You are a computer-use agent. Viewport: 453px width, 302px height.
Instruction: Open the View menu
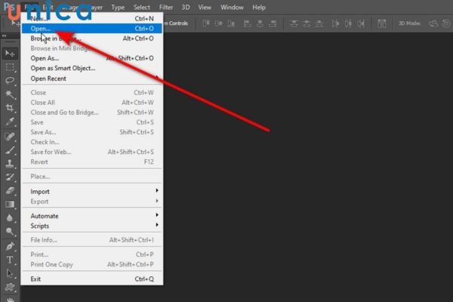[205, 8]
